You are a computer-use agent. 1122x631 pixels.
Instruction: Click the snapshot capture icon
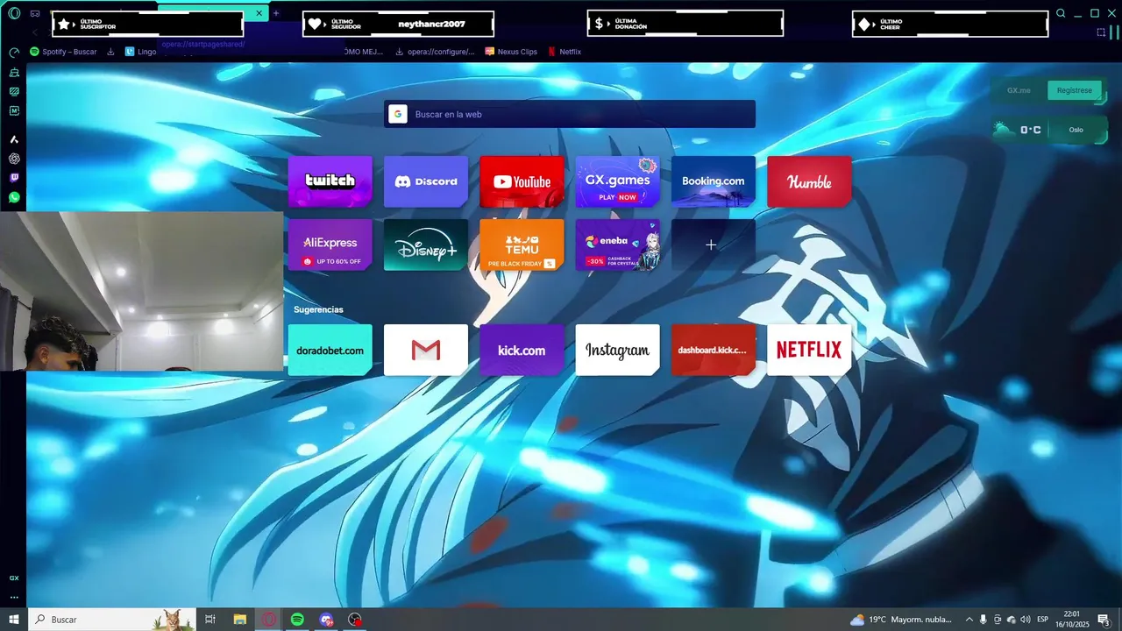(x=1102, y=32)
